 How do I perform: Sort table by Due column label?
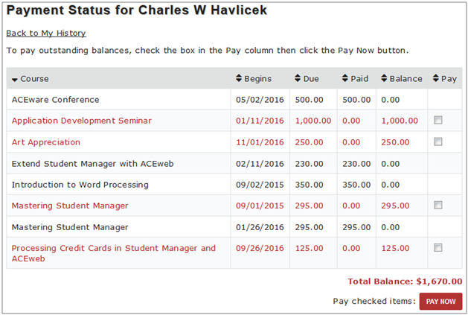click(x=312, y=79)
